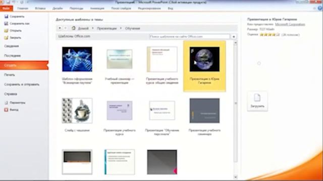
Task: Switch to the Дизайн ribbon tab
Action: pyautogui.click(x=58, y=9)
